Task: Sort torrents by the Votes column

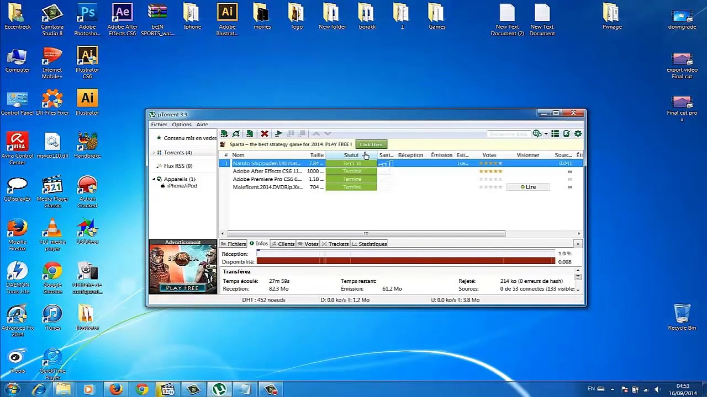Action: (489, 155)
